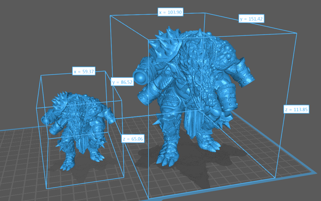The width and height of the screenshot is (321, 201).
Task: Pick the small model's front clawed foot
Action: (x=66, y=165)
